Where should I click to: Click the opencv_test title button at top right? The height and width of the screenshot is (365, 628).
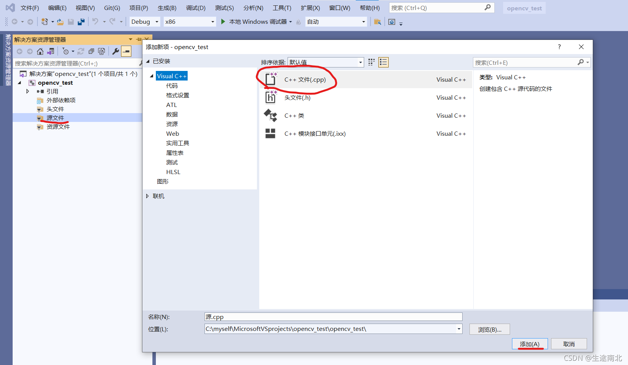[524, 8]
